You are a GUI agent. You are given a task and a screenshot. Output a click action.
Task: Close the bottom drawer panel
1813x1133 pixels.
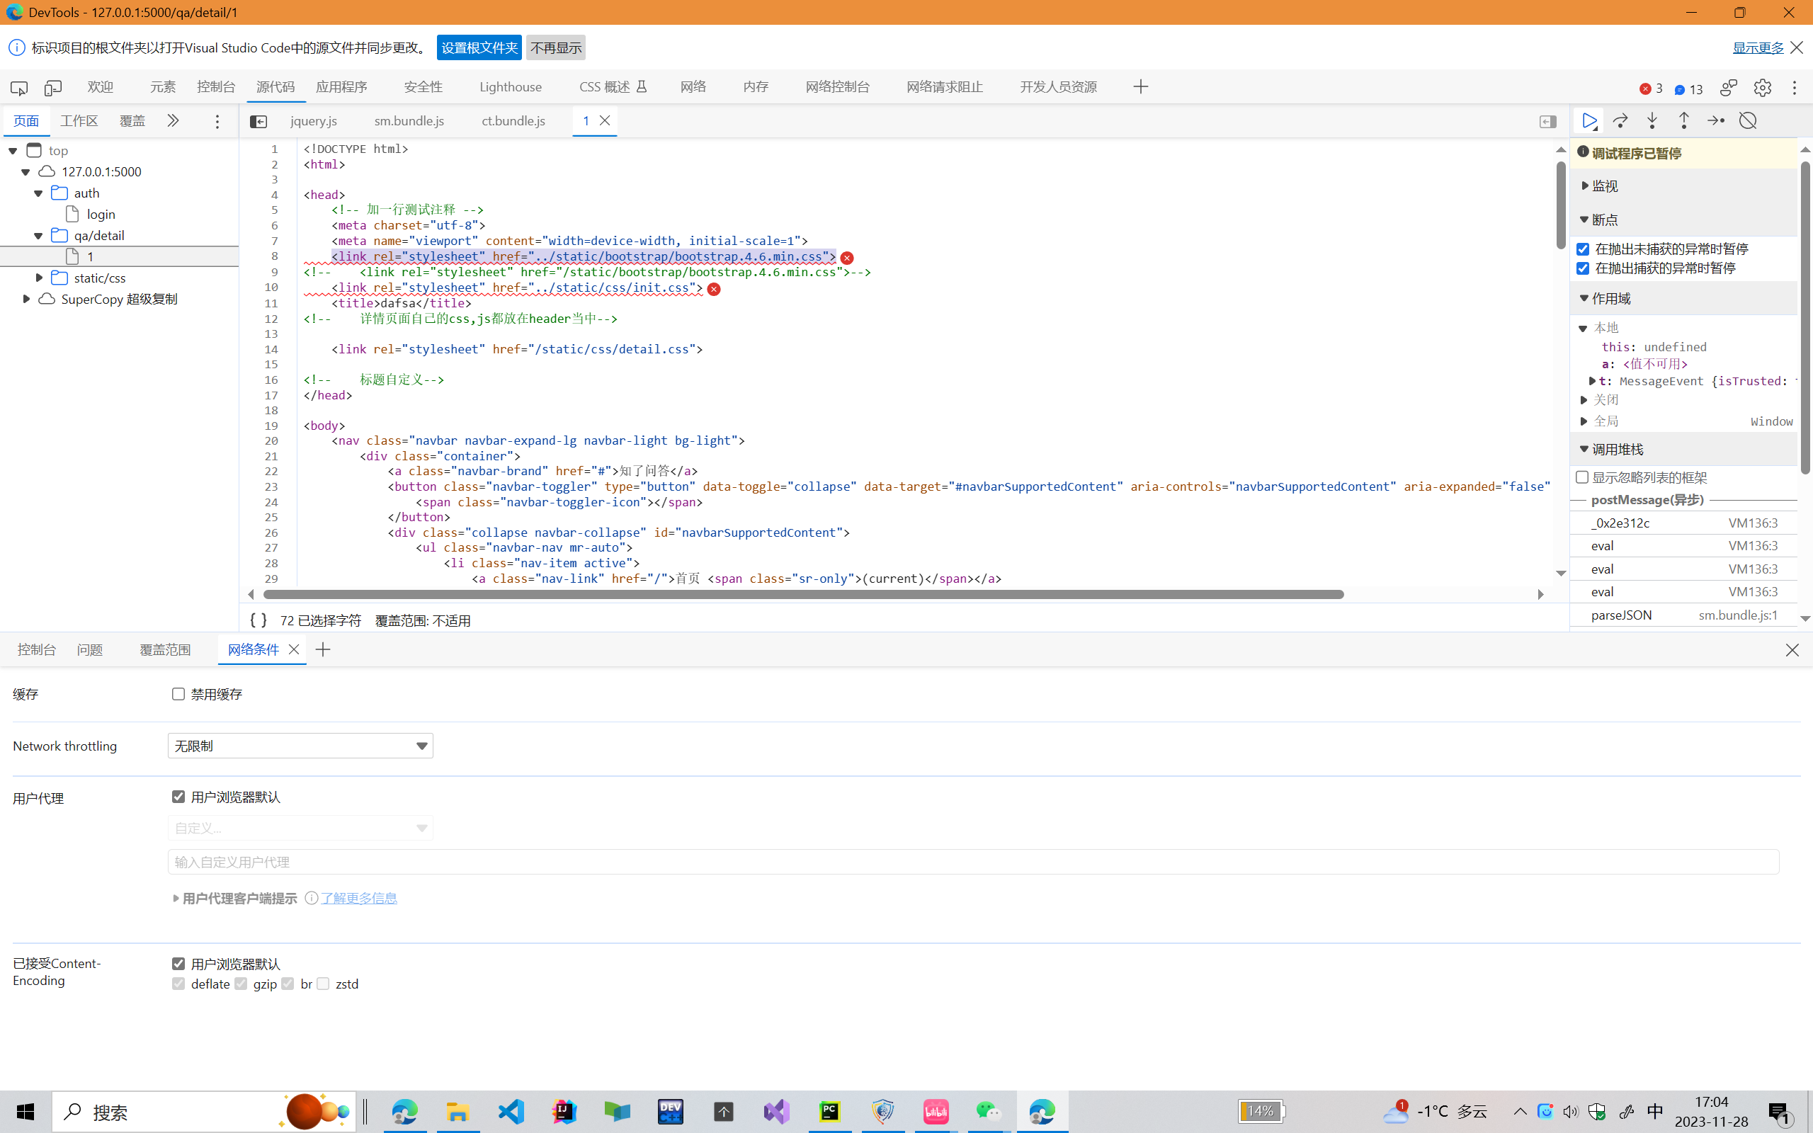pyautogui.click(x=1792, y=649)
